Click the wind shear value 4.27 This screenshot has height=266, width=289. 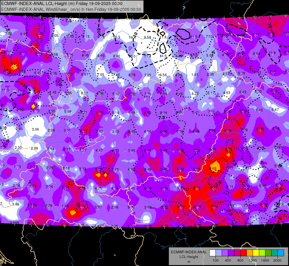(83, 150)
